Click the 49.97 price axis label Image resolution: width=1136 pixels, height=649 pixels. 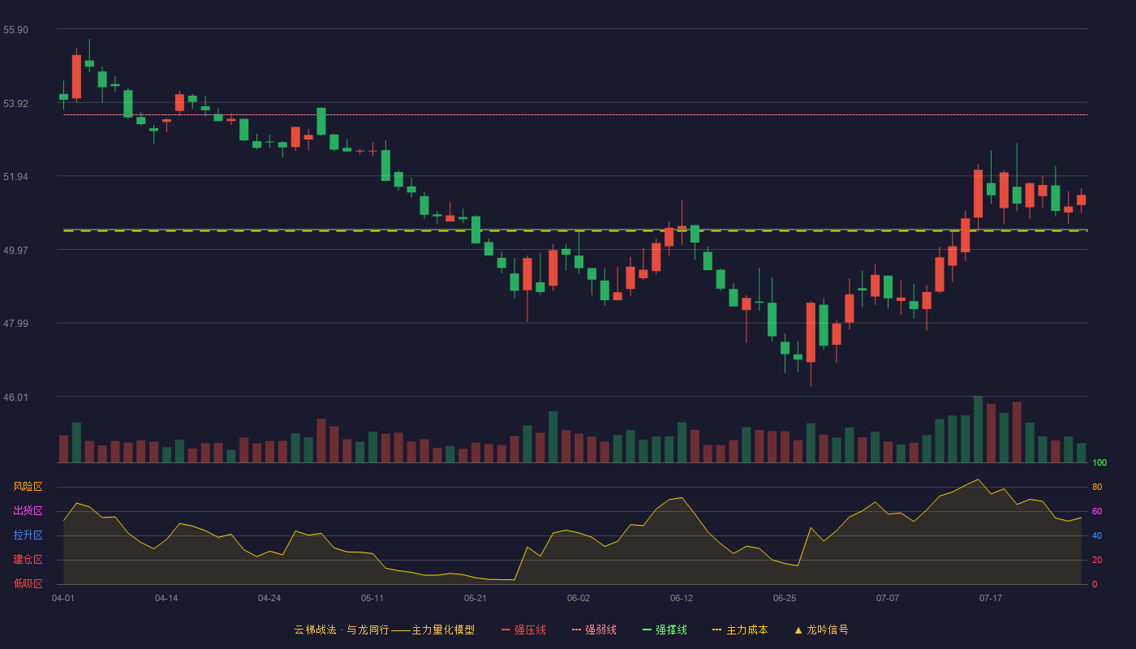pos(15,251)
